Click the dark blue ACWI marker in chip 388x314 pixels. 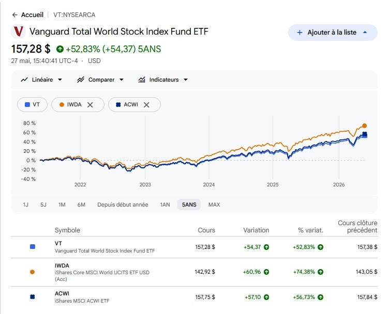(x=118, y=104)
